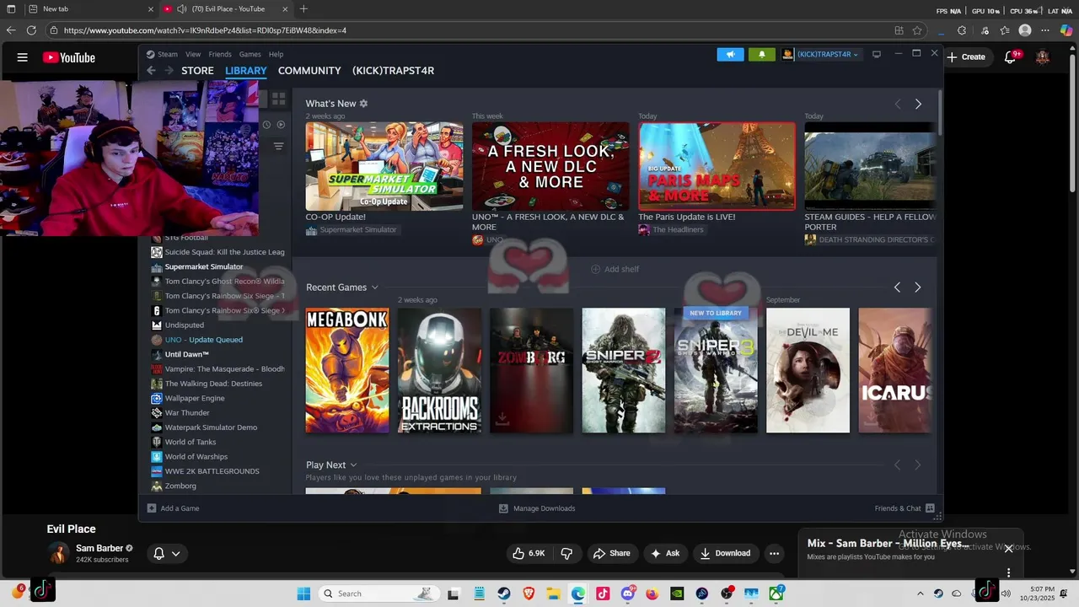Open UNO Fresh Look news card

tap(550, 167)
